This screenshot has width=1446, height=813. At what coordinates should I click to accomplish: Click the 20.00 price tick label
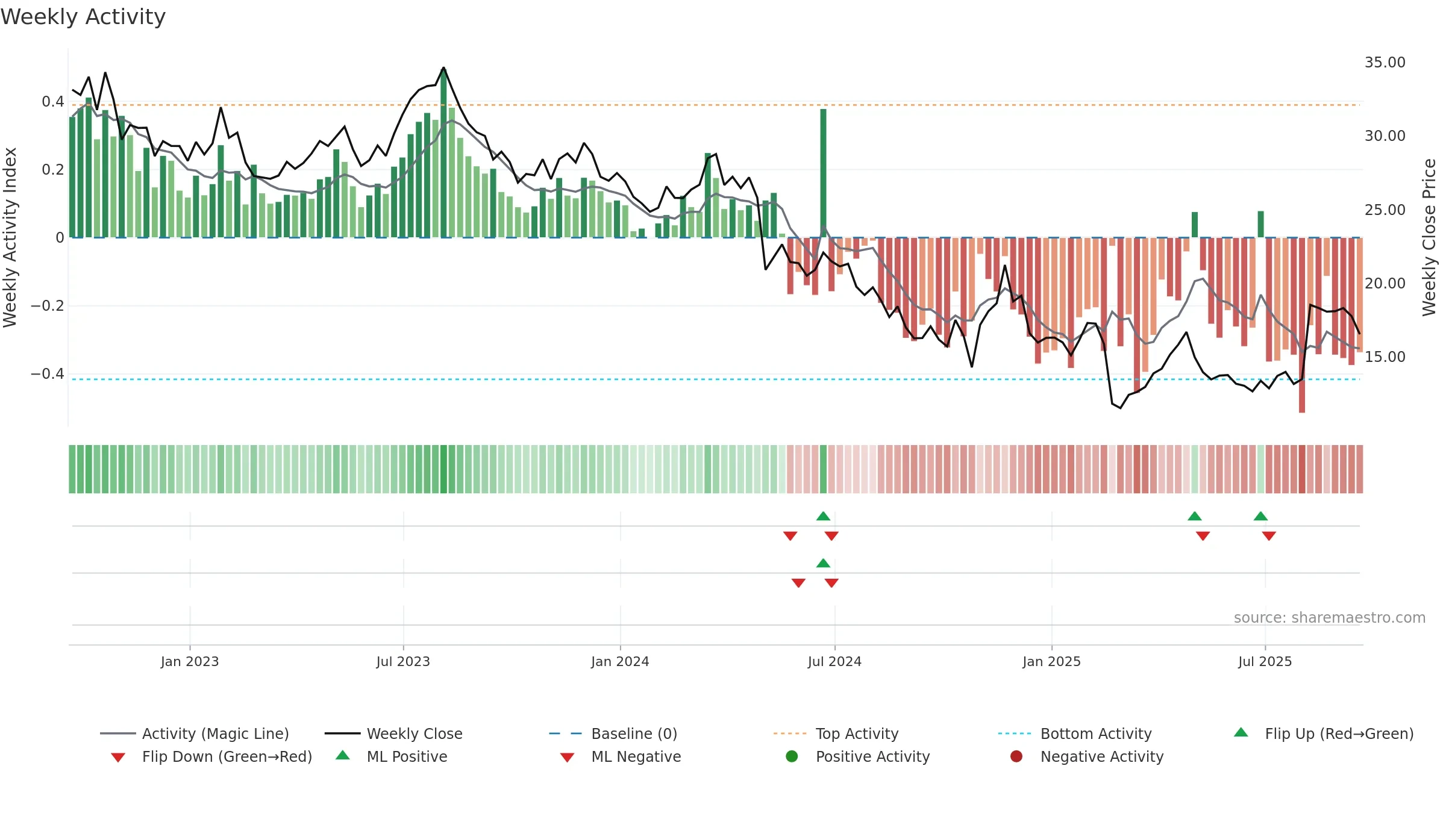[x=1385, y=283]
